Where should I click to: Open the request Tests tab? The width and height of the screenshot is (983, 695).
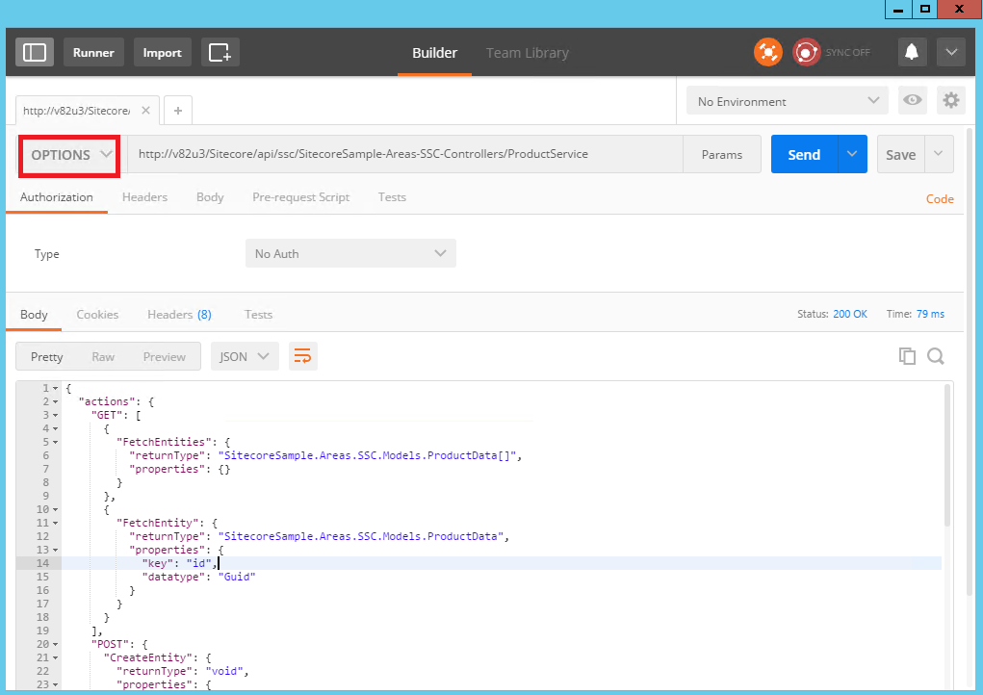[392, 196]
